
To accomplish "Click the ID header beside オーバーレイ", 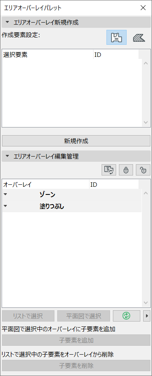I will [114, 185].
